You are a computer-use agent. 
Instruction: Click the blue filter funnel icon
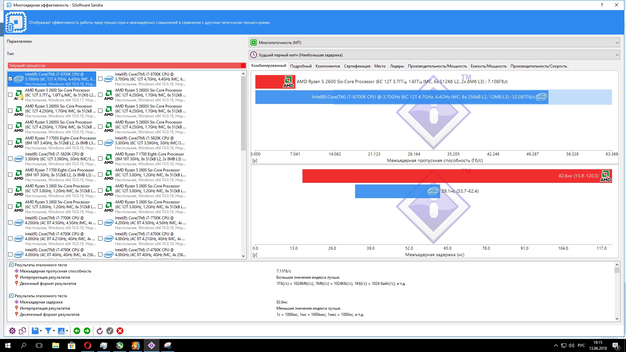tap(48, 331)
